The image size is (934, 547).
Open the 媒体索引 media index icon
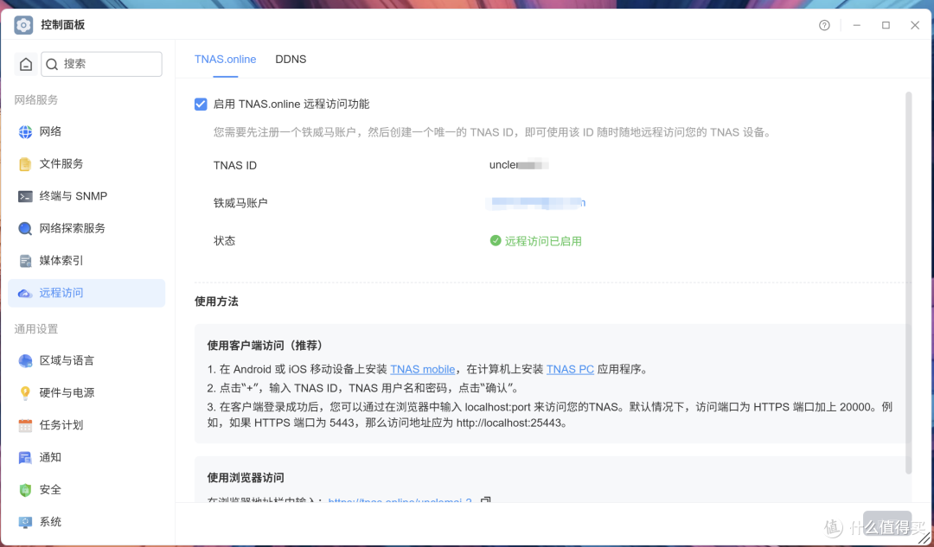[25, 261]
